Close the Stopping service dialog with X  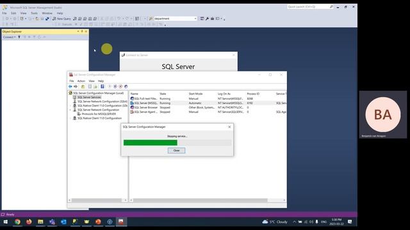pos(229,126)
